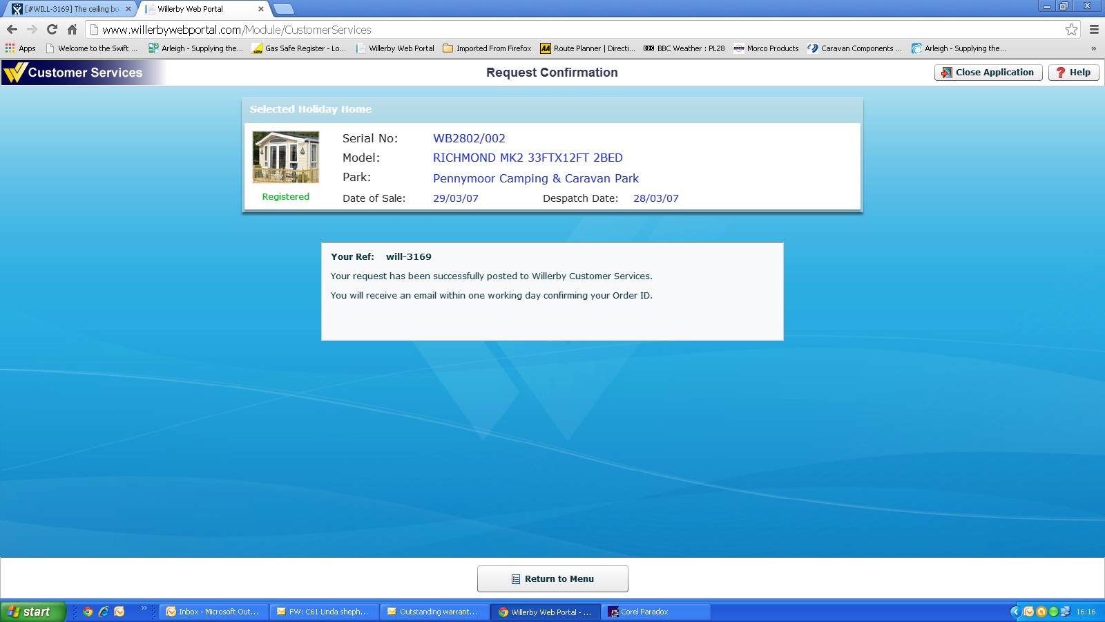
Task: Open BBC Weather PL28 bookmark
Action: [684, 48]
